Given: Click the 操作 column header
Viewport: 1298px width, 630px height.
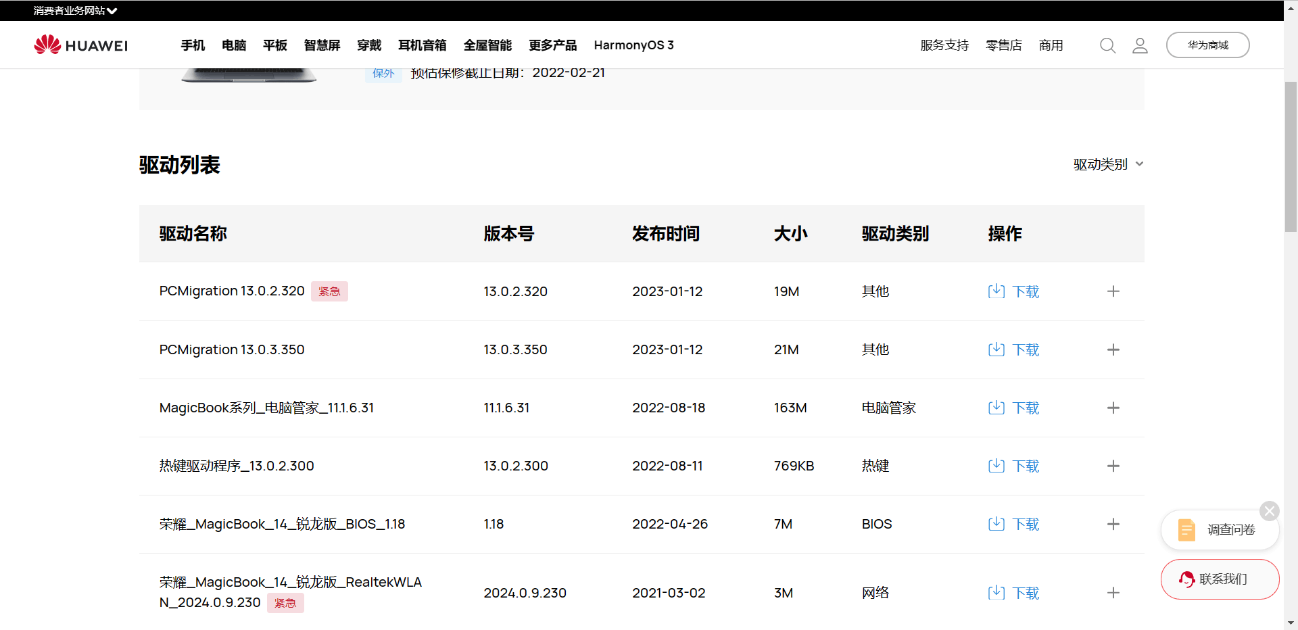Looking at the screenshot, I should [1005, 234].
